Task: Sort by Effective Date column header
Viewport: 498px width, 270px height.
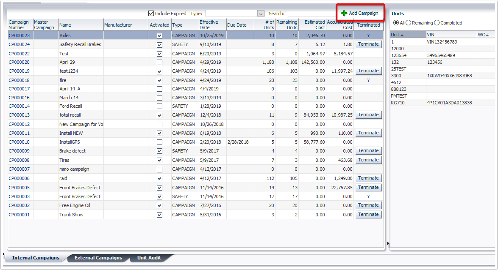Action: (212, 25)
